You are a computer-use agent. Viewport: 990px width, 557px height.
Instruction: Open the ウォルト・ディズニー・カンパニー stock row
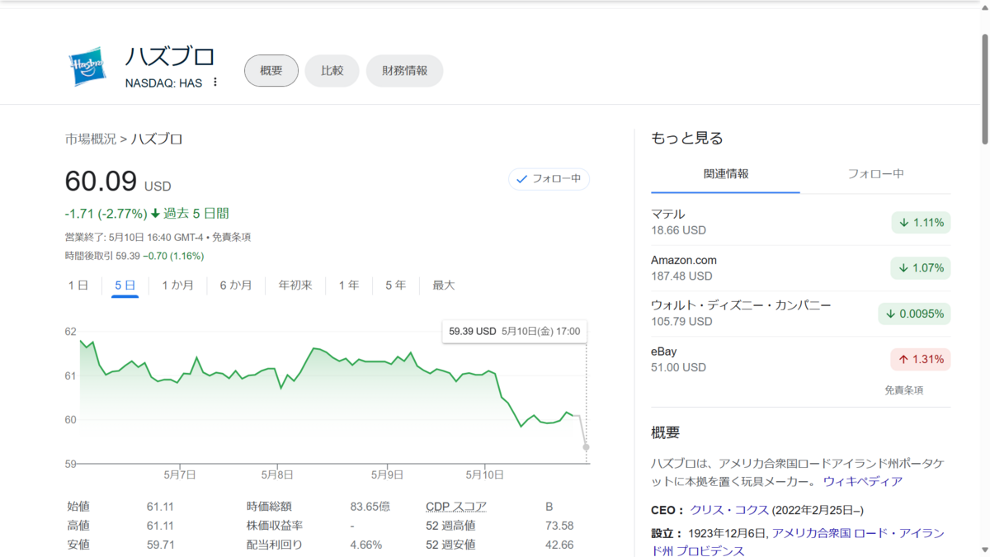coord(800,314)
